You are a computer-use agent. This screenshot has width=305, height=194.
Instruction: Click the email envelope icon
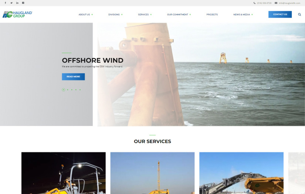tap(276, 3)
